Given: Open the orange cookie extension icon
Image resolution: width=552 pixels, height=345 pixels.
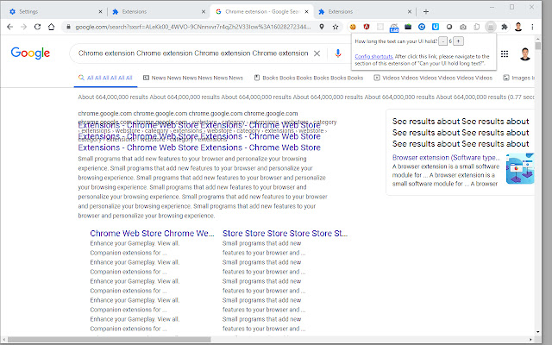Looking at the screenshot, I should coord(353,27).
